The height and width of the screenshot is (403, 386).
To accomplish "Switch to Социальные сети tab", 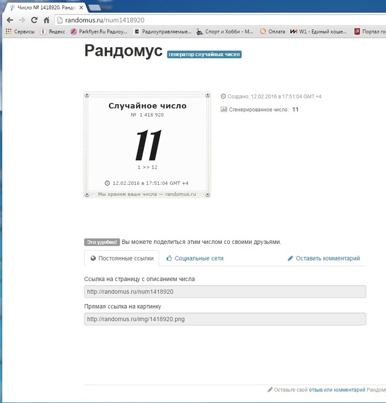I will point(195,258).
